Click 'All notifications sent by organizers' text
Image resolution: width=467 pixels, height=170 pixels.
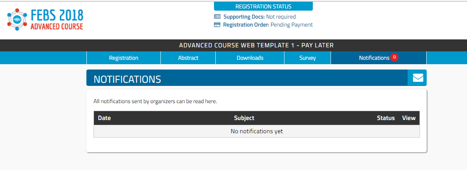tap(155, 101)
